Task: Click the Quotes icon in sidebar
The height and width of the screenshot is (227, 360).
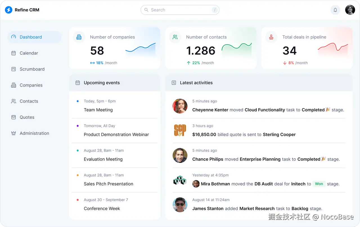Action: 13,117
